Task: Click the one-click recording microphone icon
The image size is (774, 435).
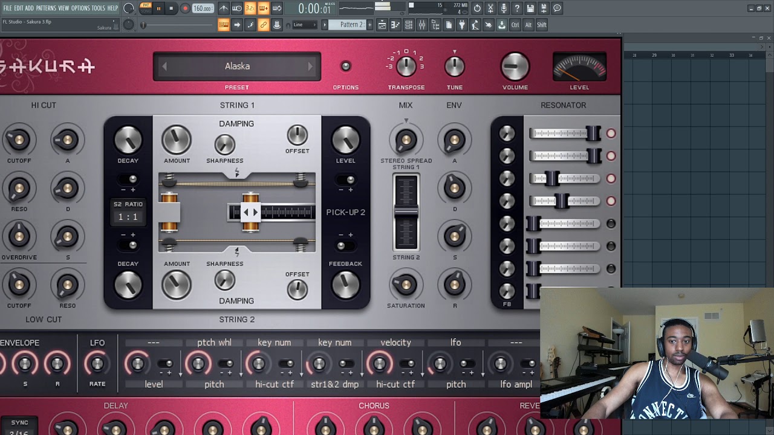Action: [504, 8]
